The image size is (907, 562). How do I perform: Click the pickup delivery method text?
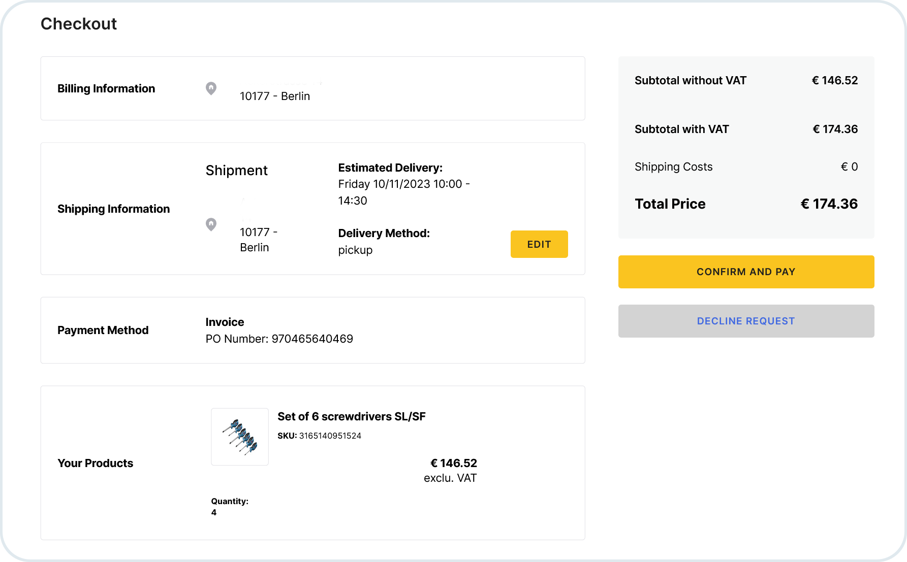pos(355,250)
